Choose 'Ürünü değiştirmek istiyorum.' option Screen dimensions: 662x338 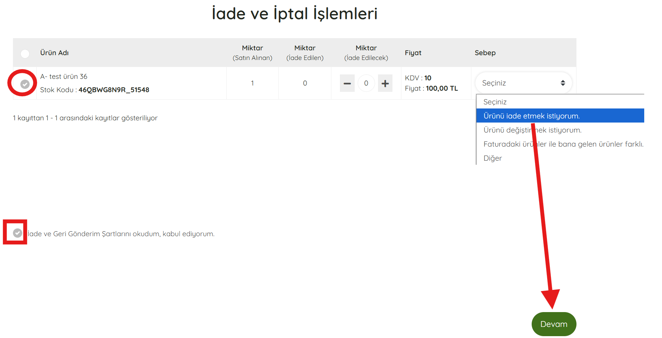532,130
